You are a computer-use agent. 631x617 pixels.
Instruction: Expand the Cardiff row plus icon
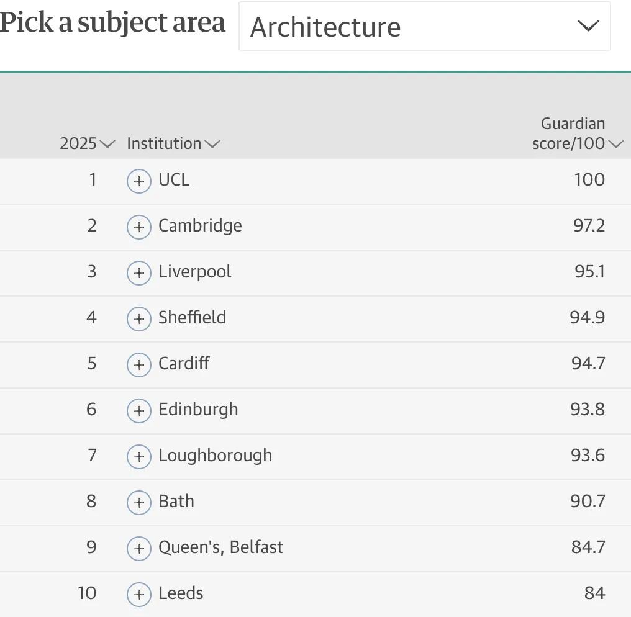[139, 365]
